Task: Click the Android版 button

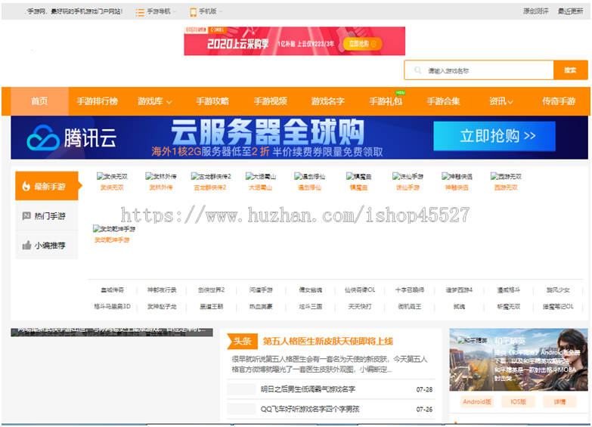Action: tap(477, 402)
